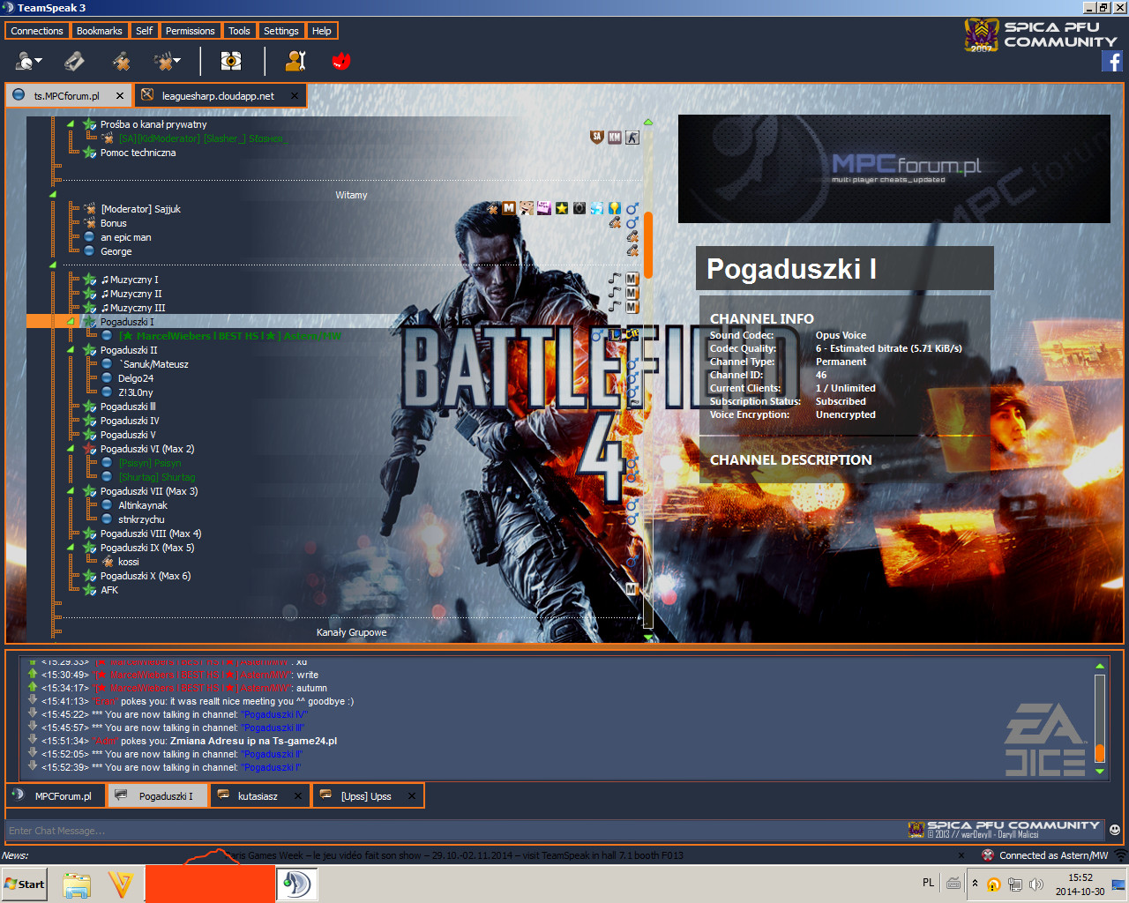The height and width of the screenshot is (903, 1129).
Task: Collapse the Pogaduszki IX (Max 5) channel
Action: click(x=70, y=548)
